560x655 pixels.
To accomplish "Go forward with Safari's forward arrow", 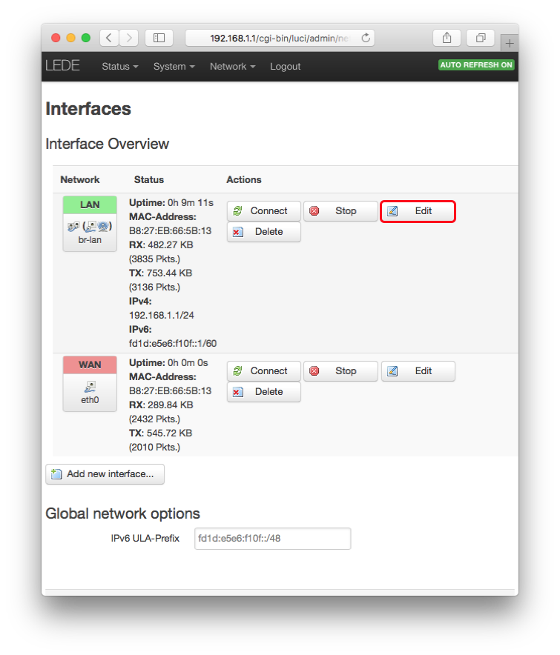I will pos(129,38).
